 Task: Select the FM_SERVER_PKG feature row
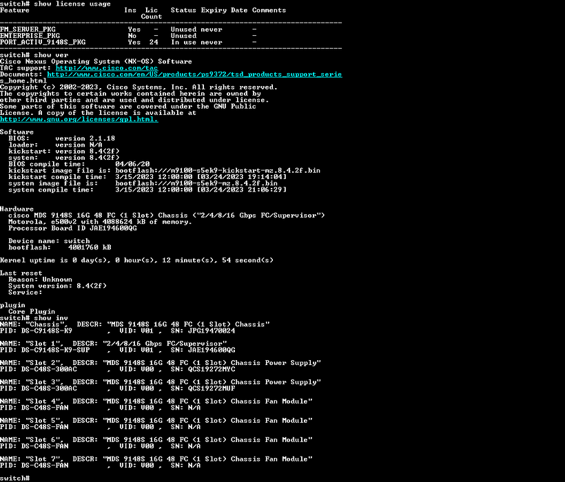coord(129,30)
